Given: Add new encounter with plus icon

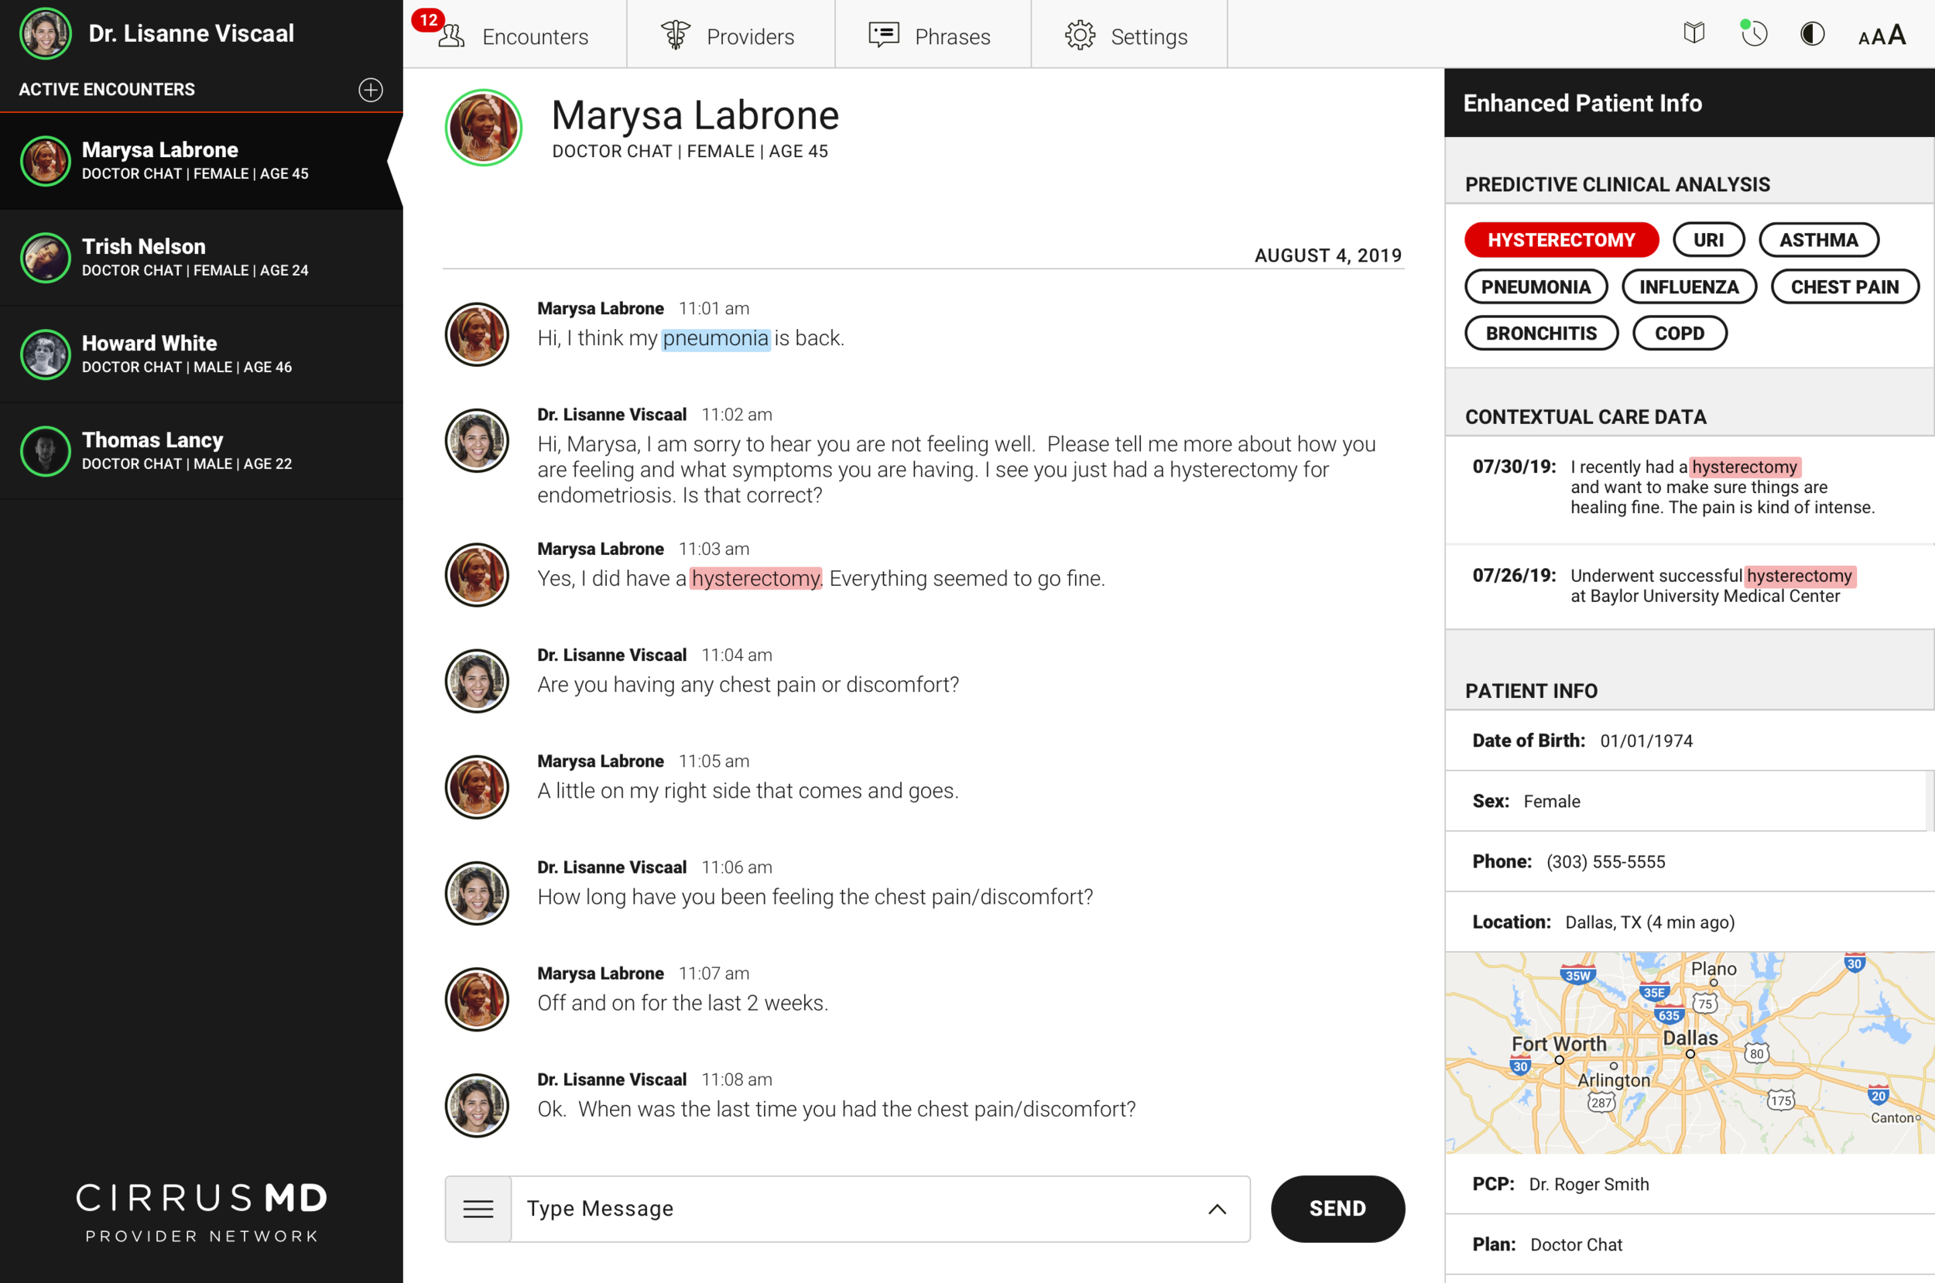Looking at the screenshot, I should pyautogui.click(x=371, y=89).
